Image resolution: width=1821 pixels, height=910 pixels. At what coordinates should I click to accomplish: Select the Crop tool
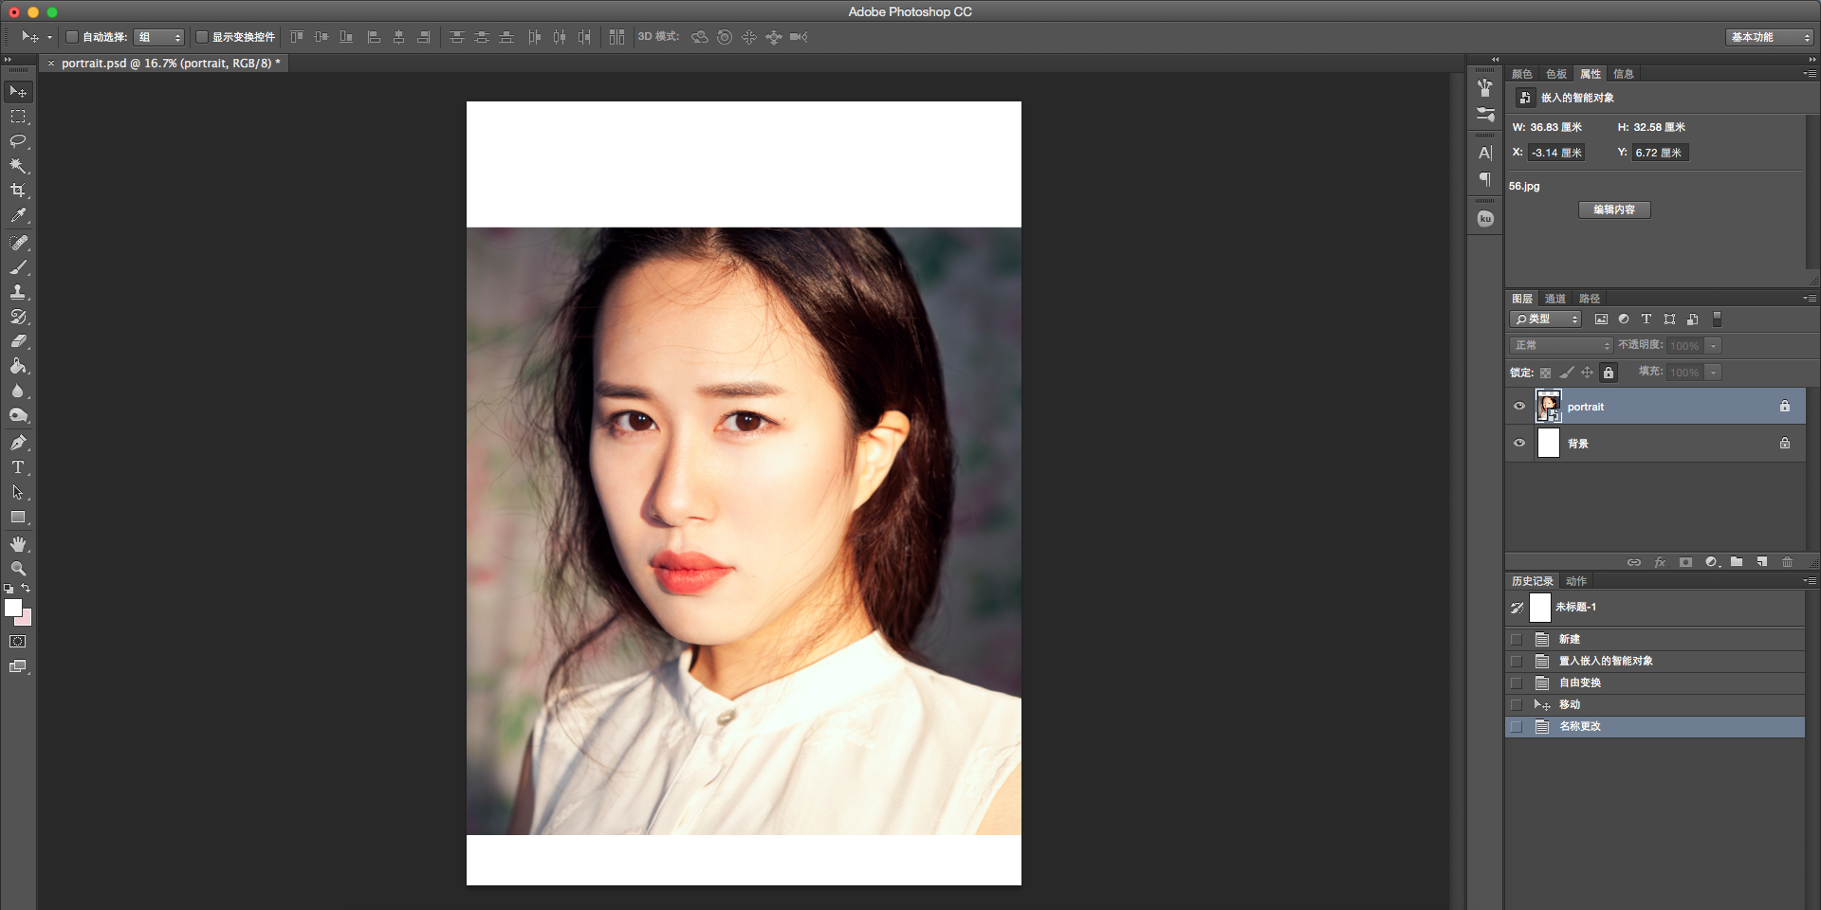coord(18,191)
